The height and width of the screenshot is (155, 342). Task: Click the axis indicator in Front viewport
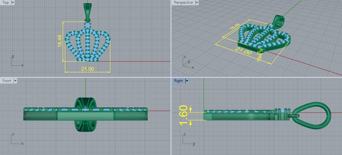pos(16,139)
